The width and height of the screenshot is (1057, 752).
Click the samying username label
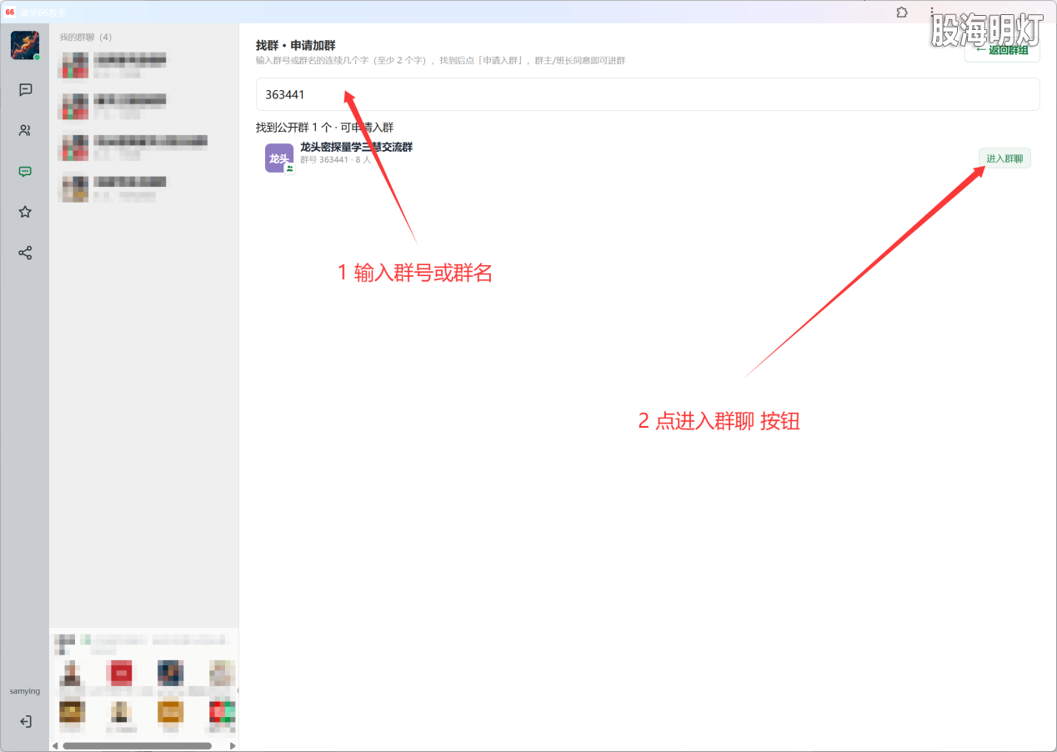point(25,691)
